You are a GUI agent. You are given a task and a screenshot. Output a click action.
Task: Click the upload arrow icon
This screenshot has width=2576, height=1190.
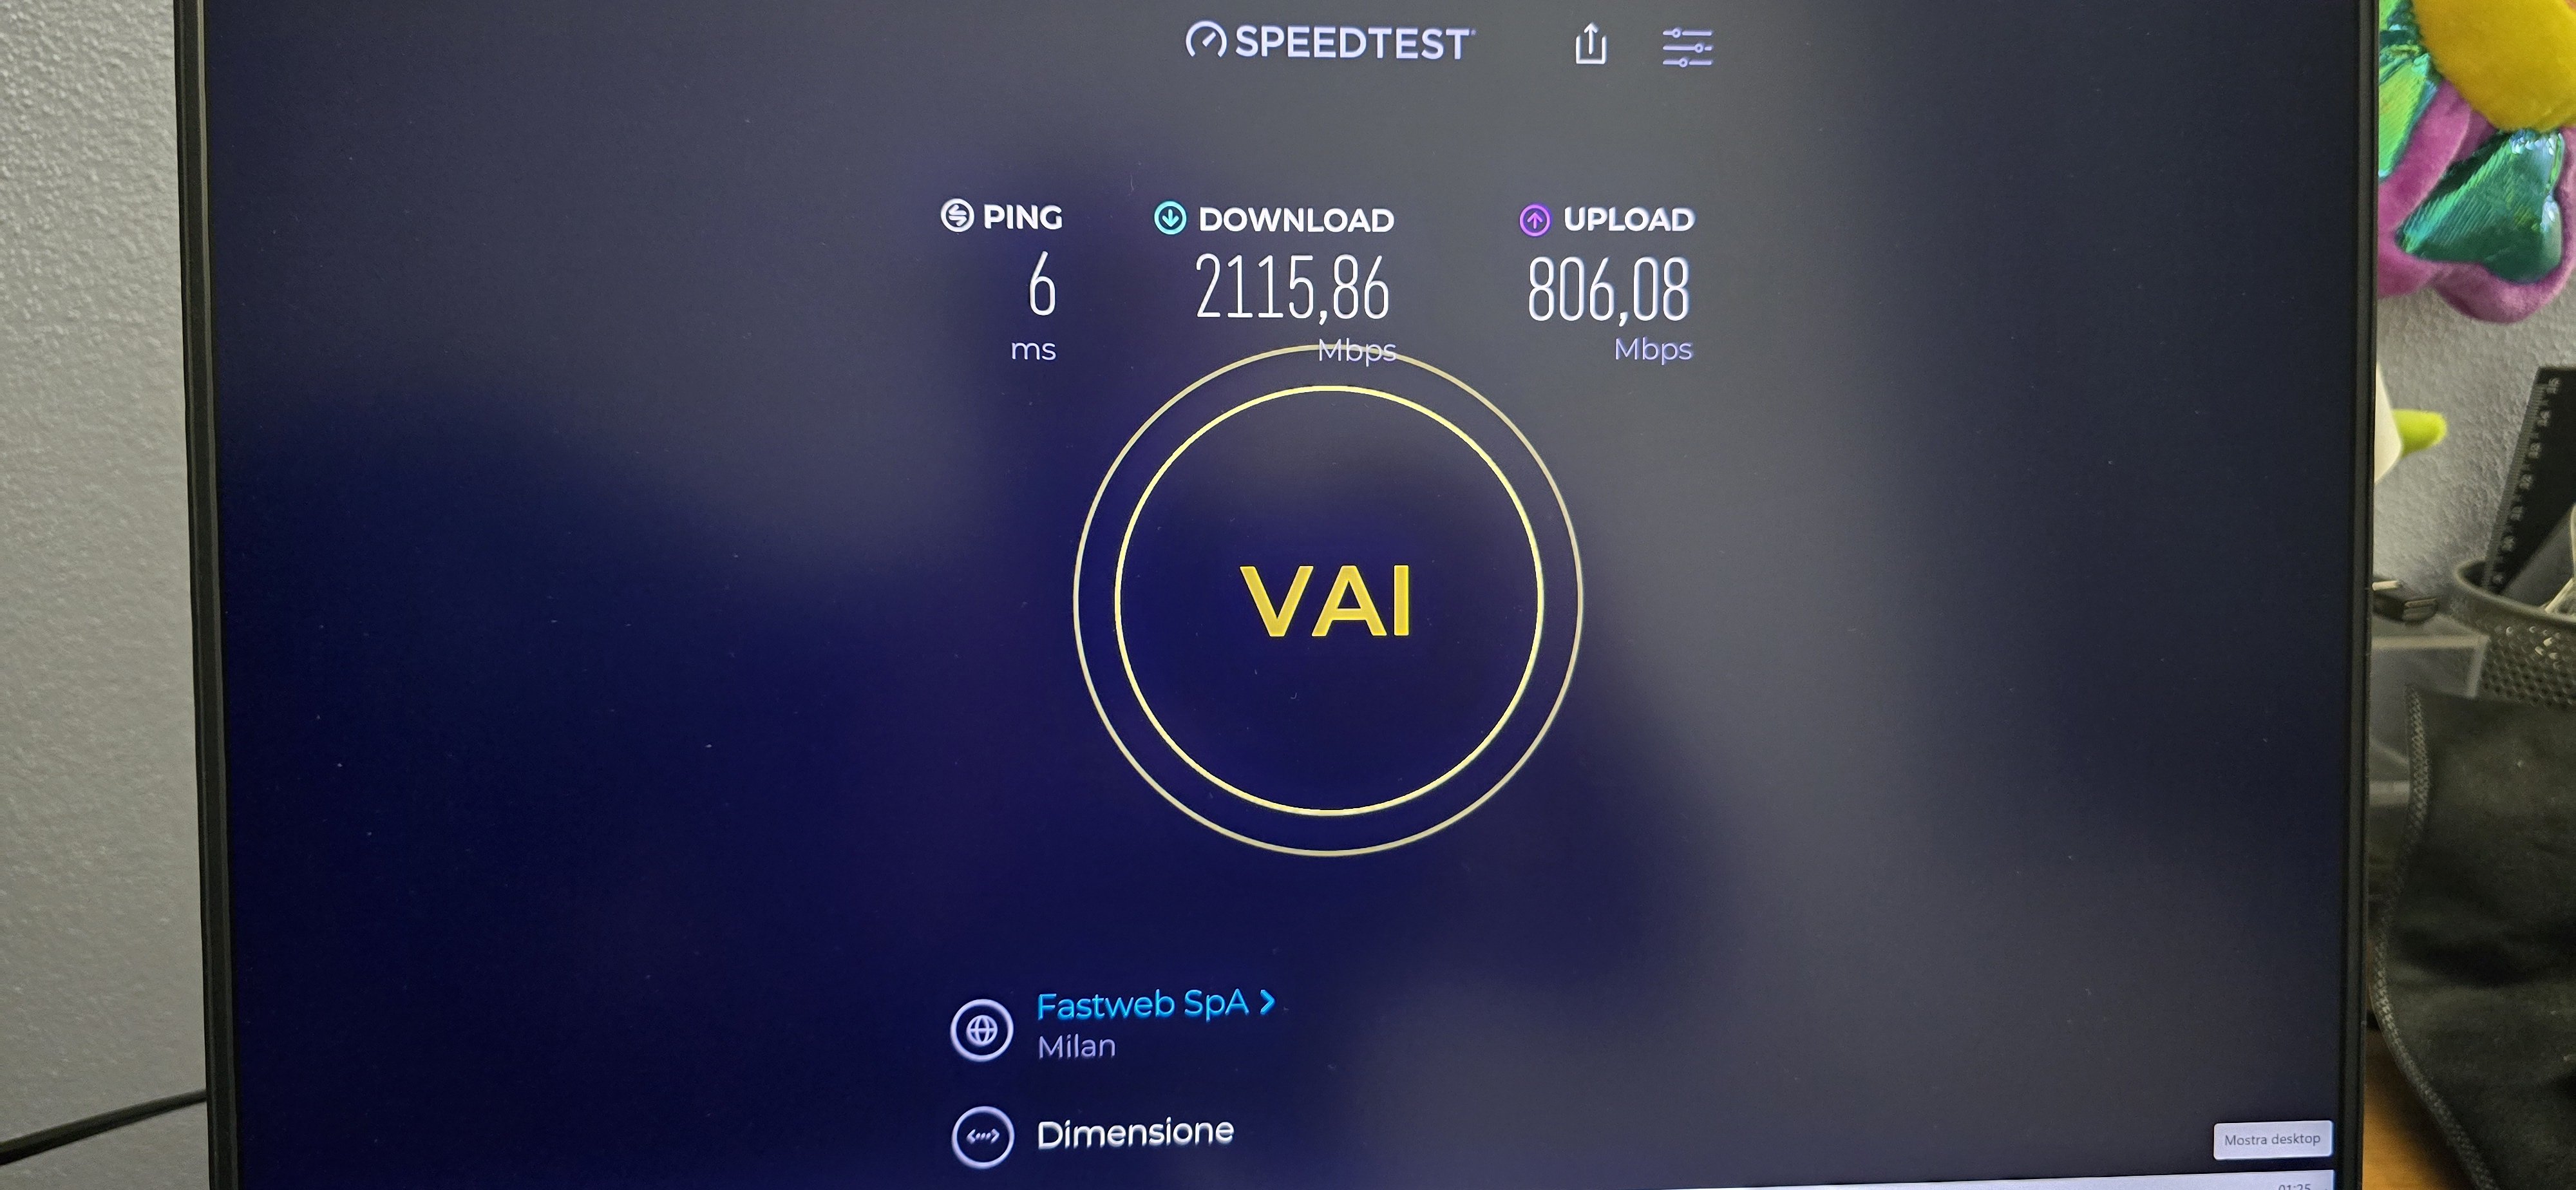[1535, 219]
